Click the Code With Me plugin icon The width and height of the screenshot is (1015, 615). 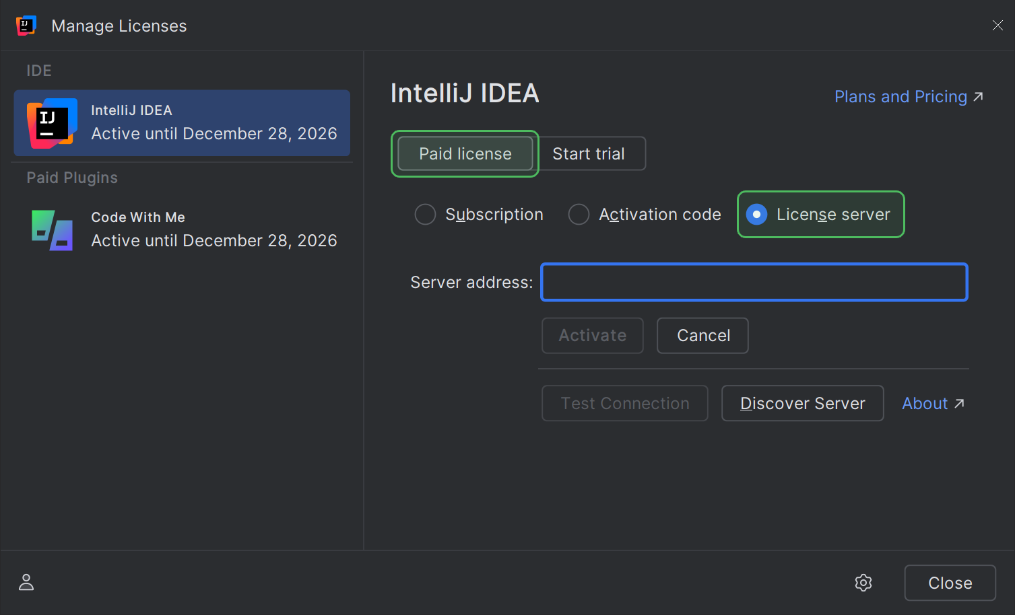[x=51, y=229]
